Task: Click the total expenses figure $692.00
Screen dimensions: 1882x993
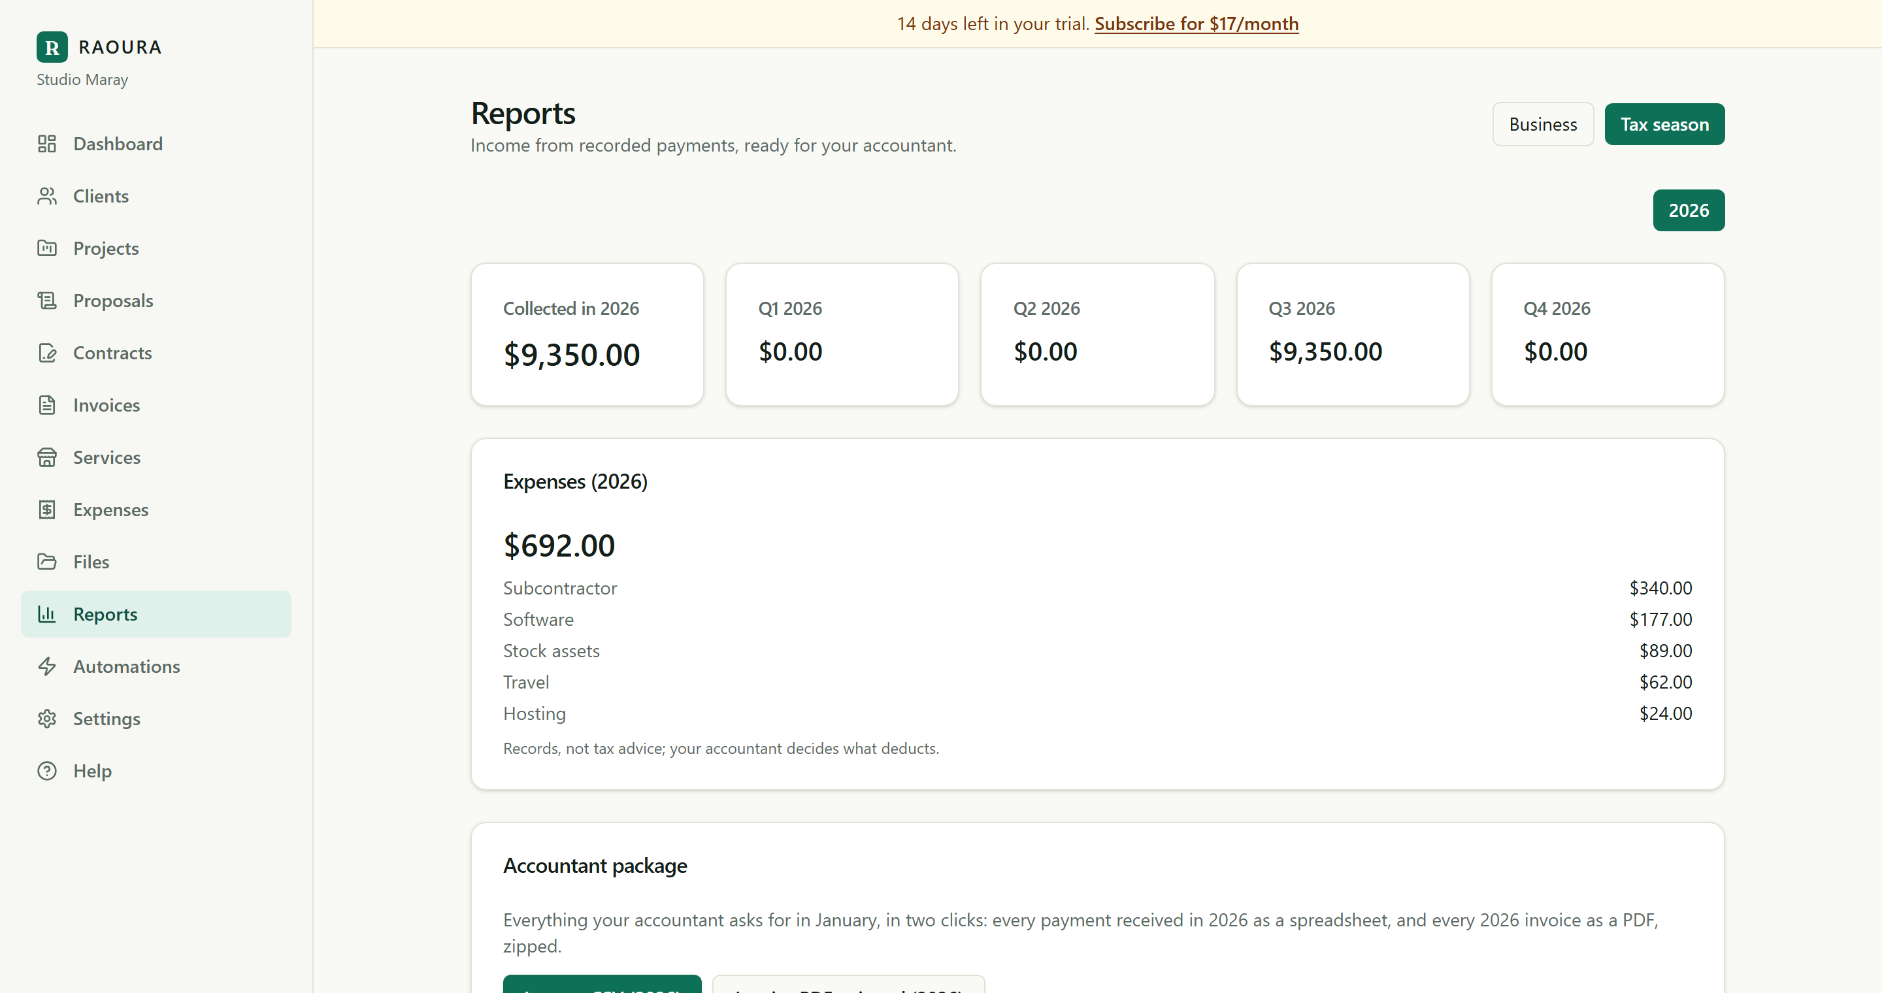Action: click(559, 546)
